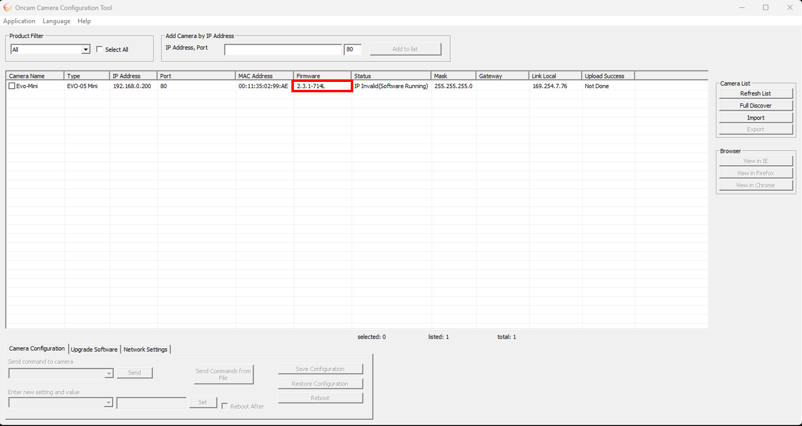Click the View in Chrome button
802x426 pixels.
click(x=755, y=185)
